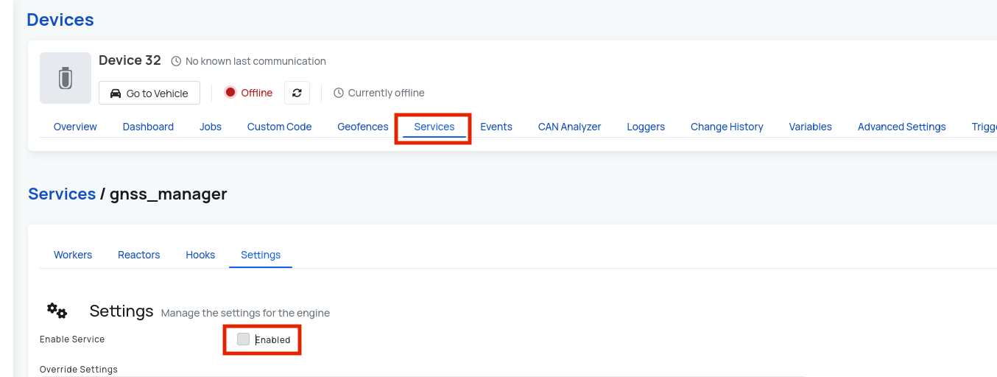This screenshot has height=377, width=997.
Task: Go to the Geofences tab
Action: point(362,127)
